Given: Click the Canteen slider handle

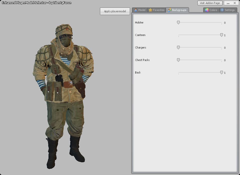Looking at the screenshot, I should click(221, 35).
